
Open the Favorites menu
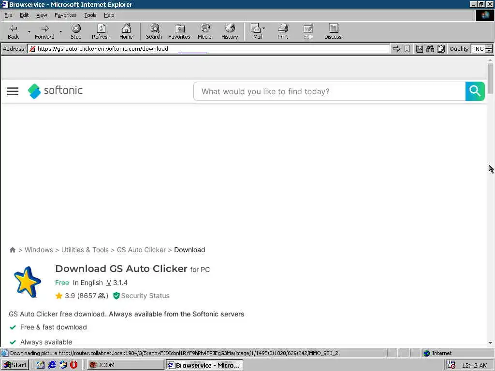[x=65, y=15]
